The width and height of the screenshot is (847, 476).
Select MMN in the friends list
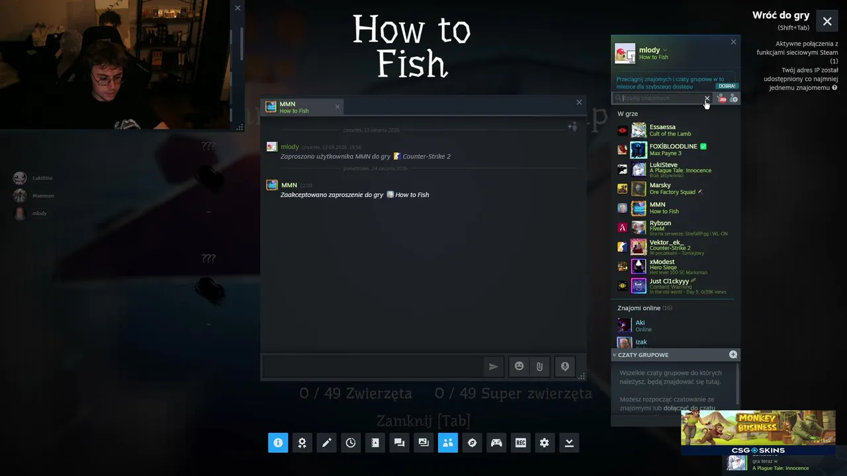(x=675, y=208)
